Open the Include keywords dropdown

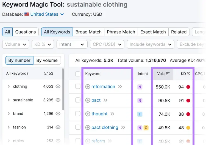pos(151,44)
